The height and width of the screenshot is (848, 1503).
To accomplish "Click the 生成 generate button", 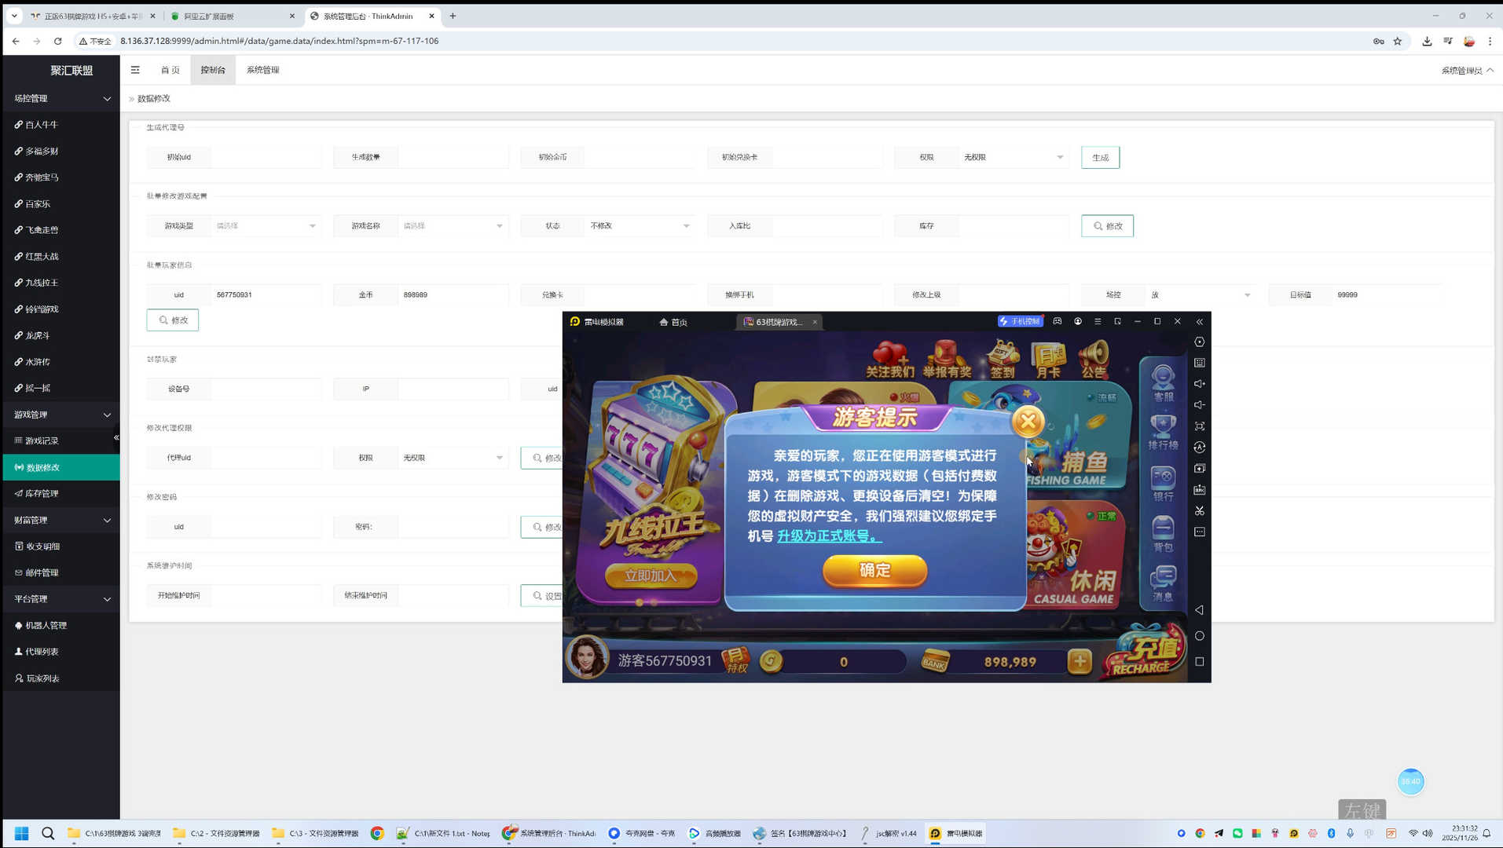I will coord(1100,158).
